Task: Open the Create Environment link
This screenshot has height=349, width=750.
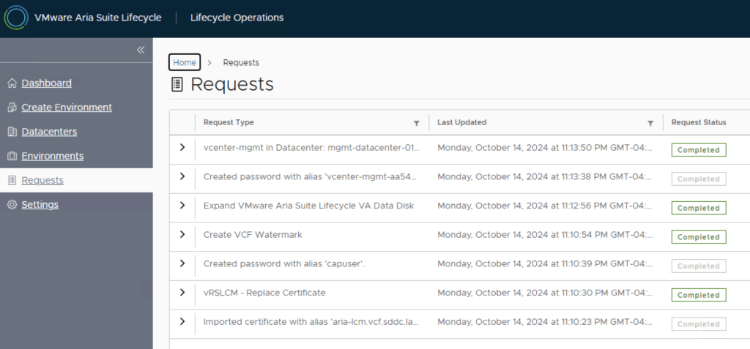Action: [67, 108]
